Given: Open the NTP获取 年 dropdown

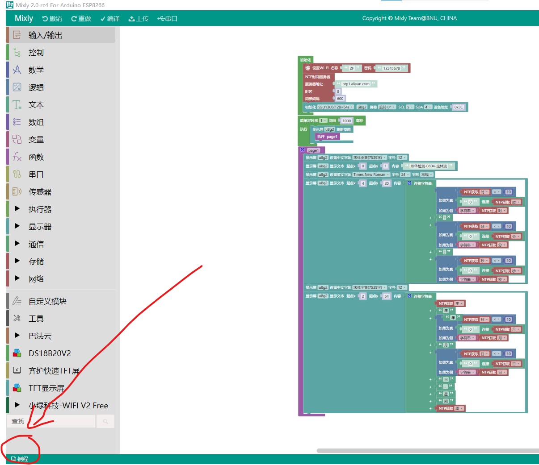Looking at the screenshot, I should click(459, 303).
